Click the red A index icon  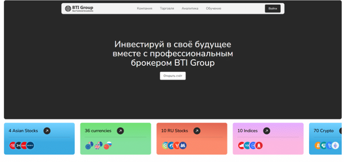tap(259, 146)
